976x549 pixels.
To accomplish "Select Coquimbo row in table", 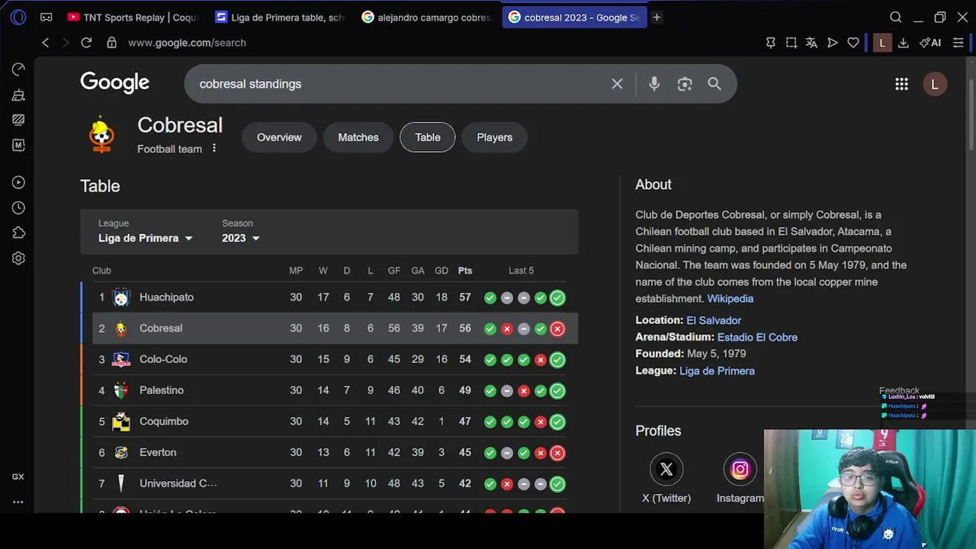I will pyautogui.click(x=329, y=422).
